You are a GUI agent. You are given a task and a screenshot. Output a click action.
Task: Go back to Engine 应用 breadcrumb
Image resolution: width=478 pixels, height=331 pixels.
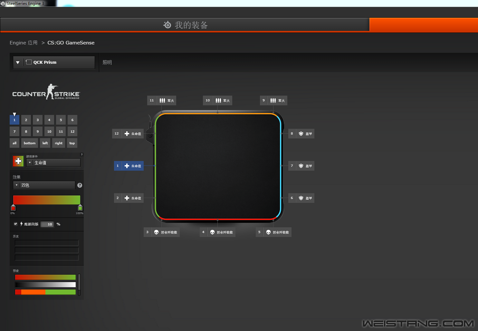click(x=24, y=43)
